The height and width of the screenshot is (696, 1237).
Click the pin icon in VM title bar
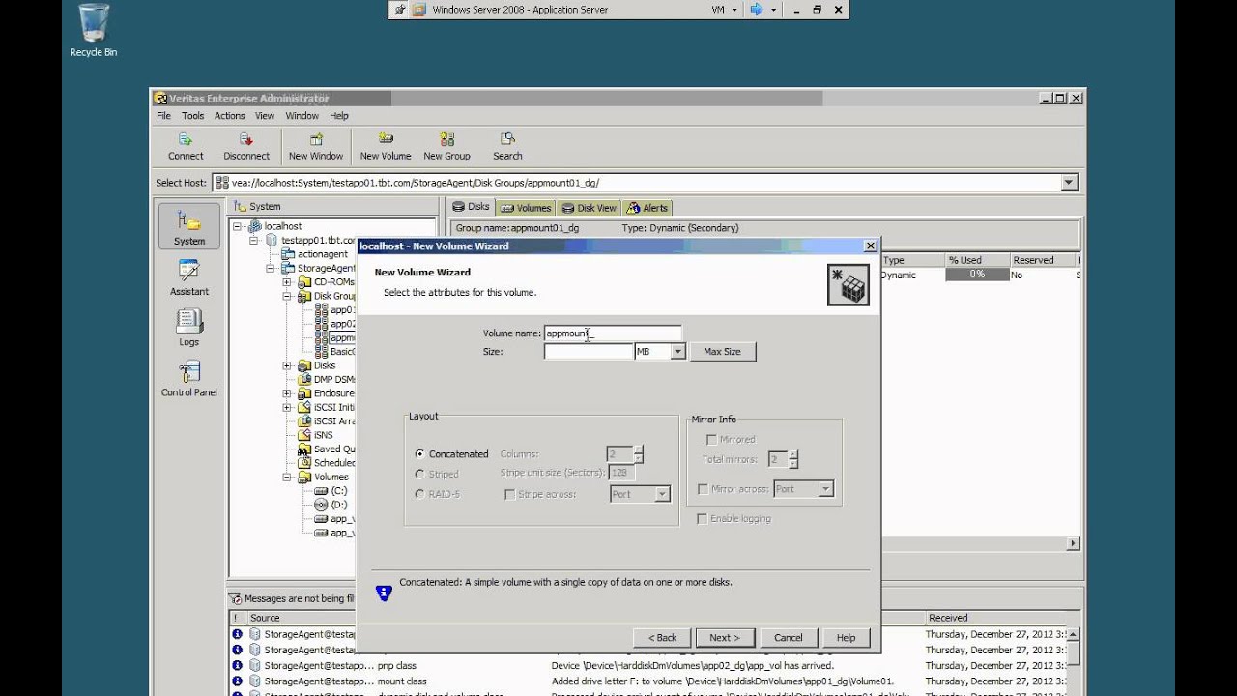click(x=399, y=10)
